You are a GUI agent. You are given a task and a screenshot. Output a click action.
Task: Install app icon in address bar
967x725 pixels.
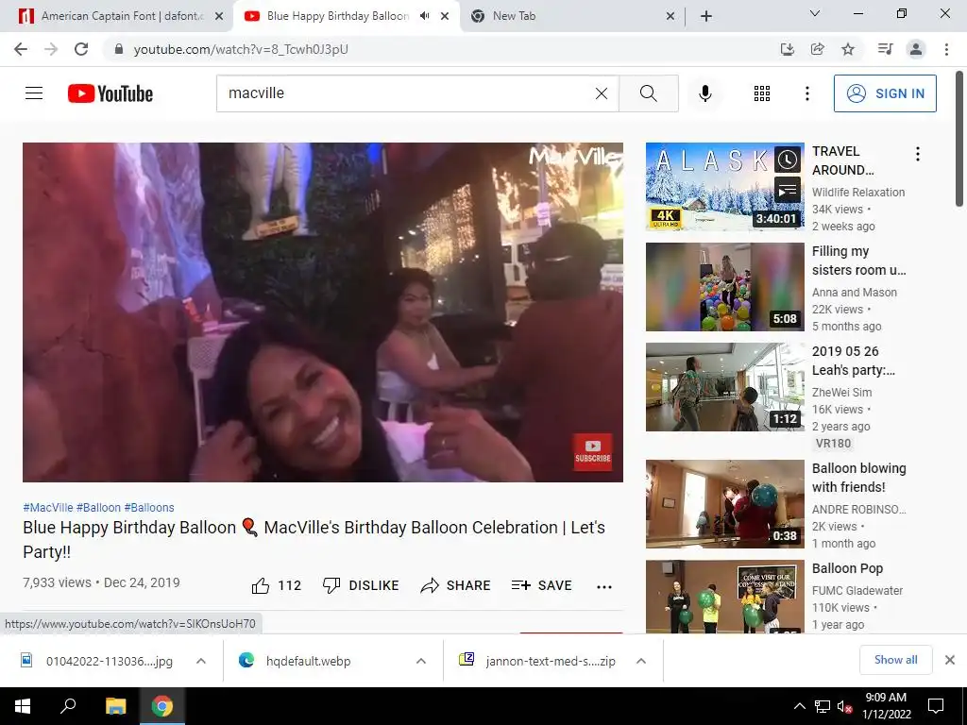[x=788, y=49]
